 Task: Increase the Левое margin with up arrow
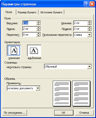[x=38, y=28]
